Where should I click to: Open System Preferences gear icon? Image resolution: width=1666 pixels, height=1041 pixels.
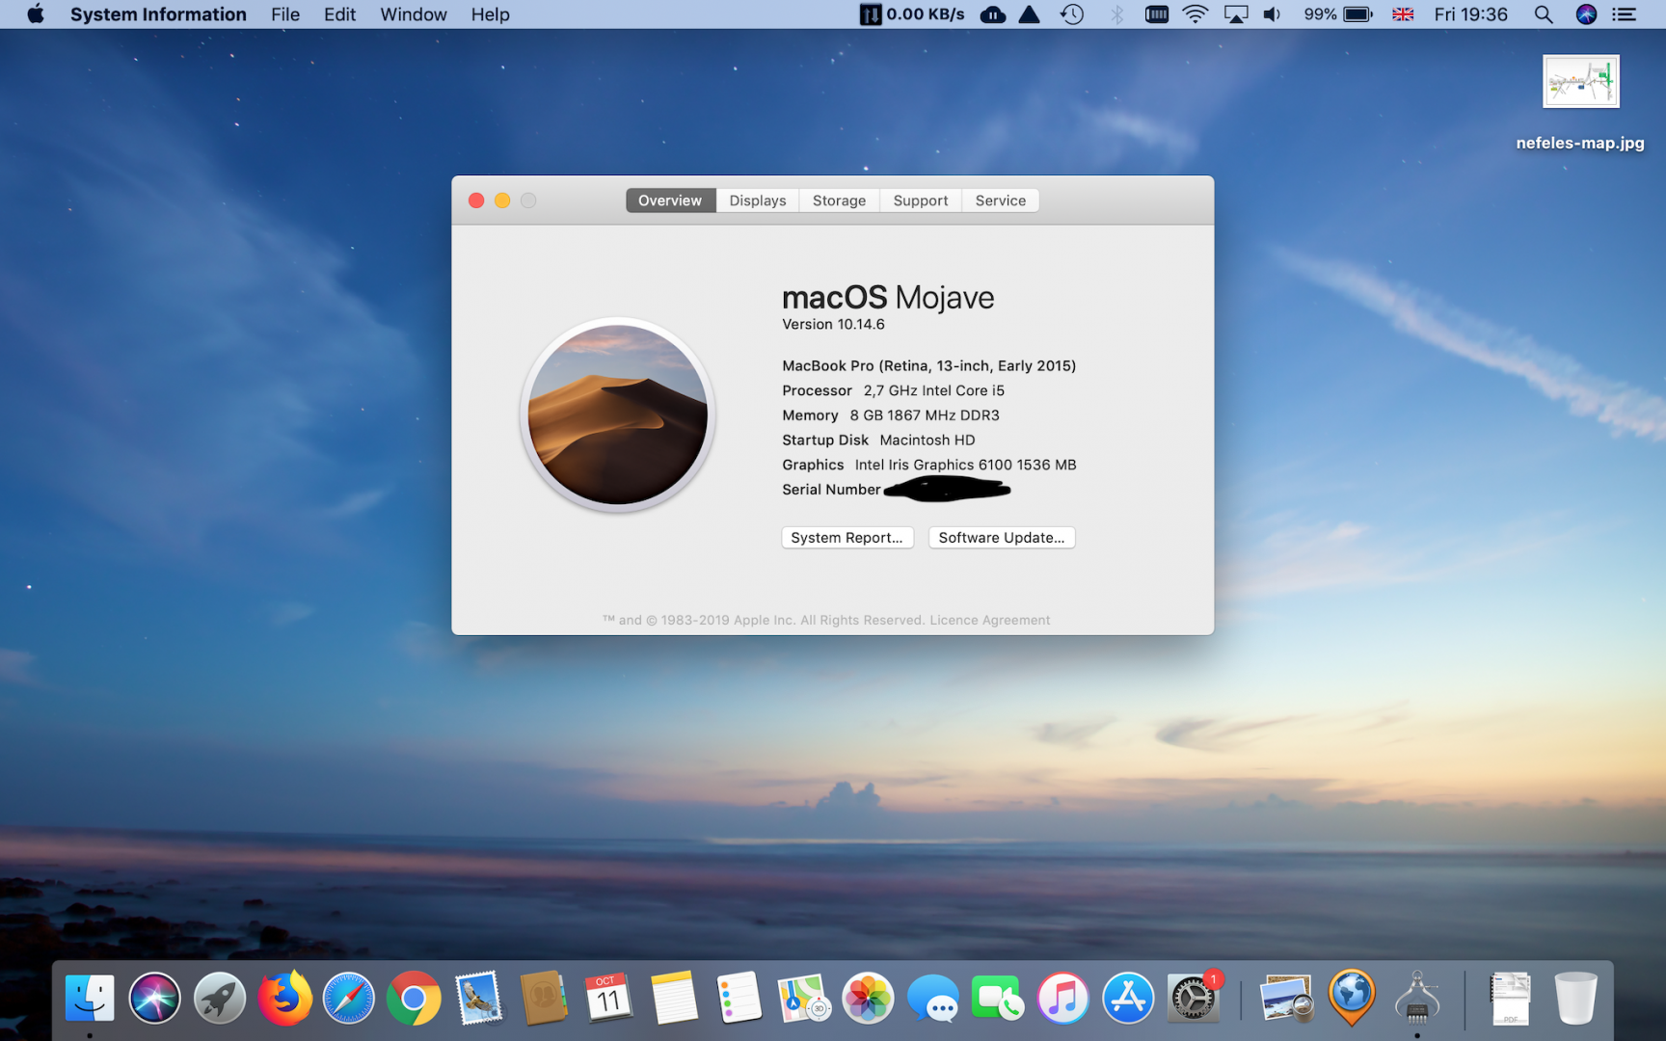(x=1193, y=999)
